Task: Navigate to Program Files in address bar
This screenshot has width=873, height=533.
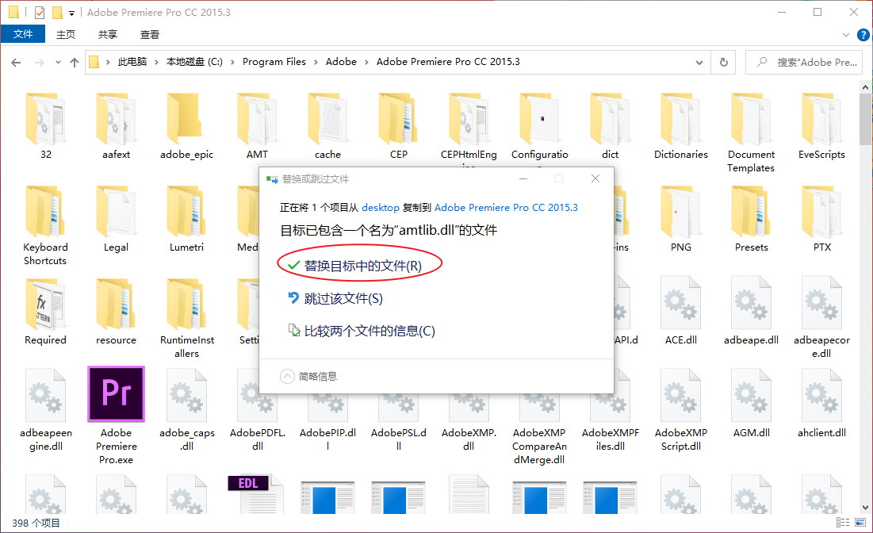Action: click(x=274, y=62)
